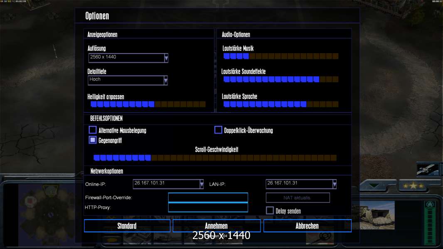Click the NAT aktualis button
This screenshot has height=249, width=443.
(298, 198)
